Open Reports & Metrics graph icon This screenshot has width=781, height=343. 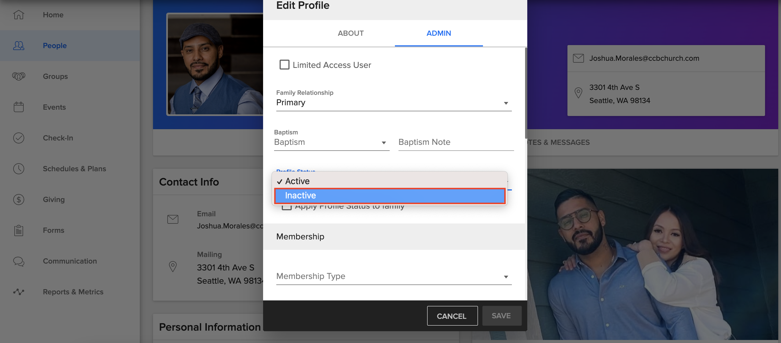pos(18,292)
